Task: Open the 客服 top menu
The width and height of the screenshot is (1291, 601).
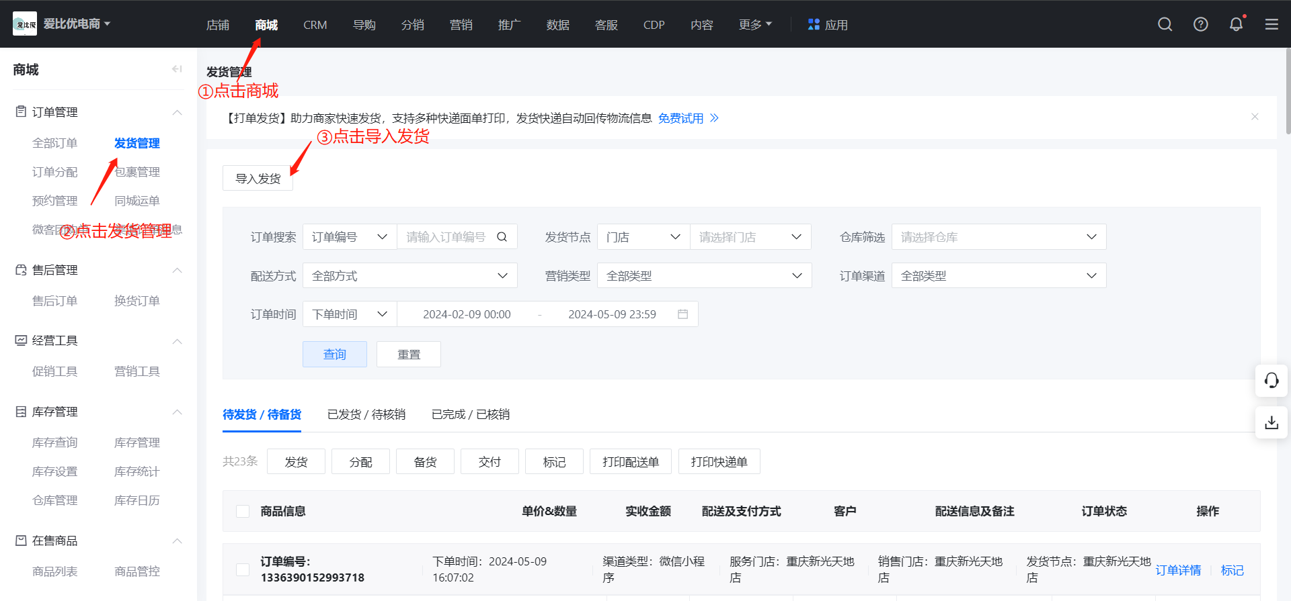Action: (x=606, y=24)
